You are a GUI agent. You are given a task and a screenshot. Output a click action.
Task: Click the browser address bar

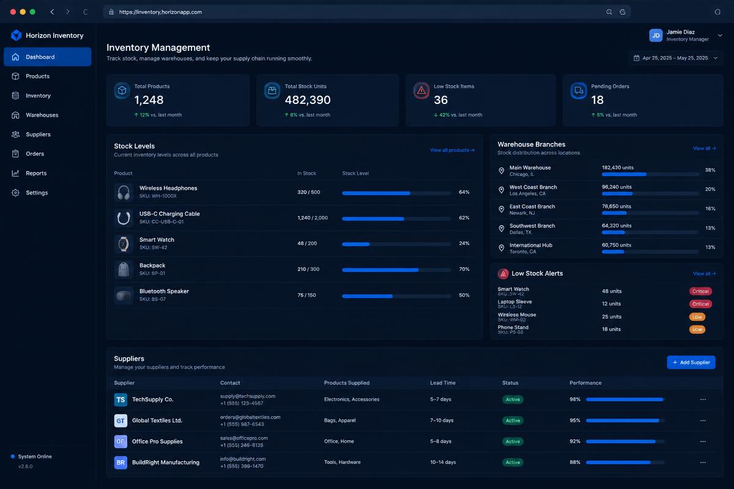tap(367, 12)
